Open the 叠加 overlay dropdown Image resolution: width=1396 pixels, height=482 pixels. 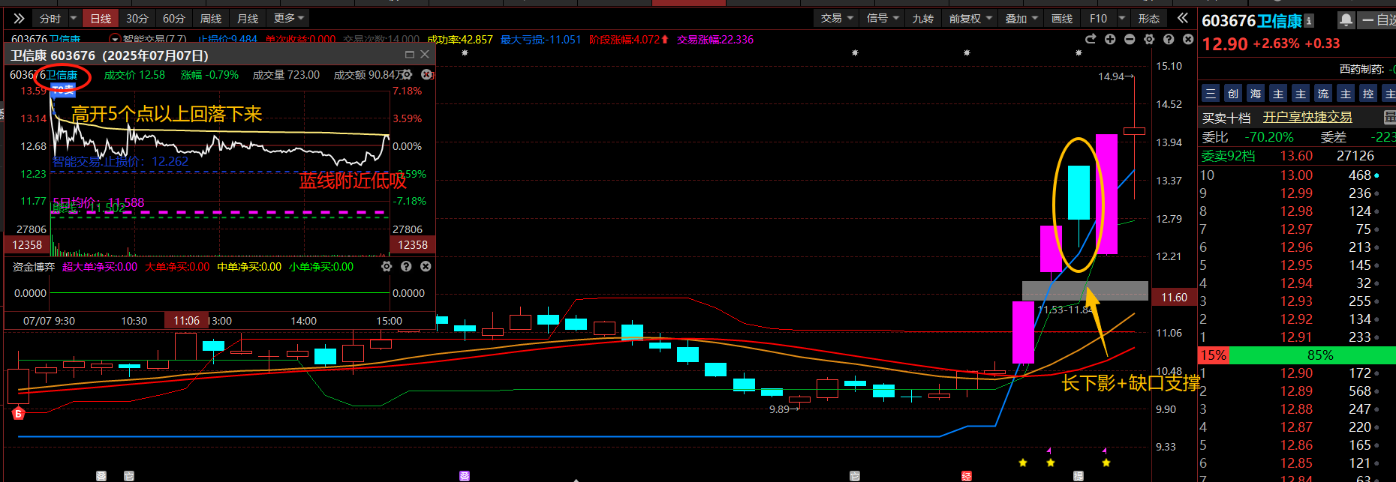pos(1021,18)
